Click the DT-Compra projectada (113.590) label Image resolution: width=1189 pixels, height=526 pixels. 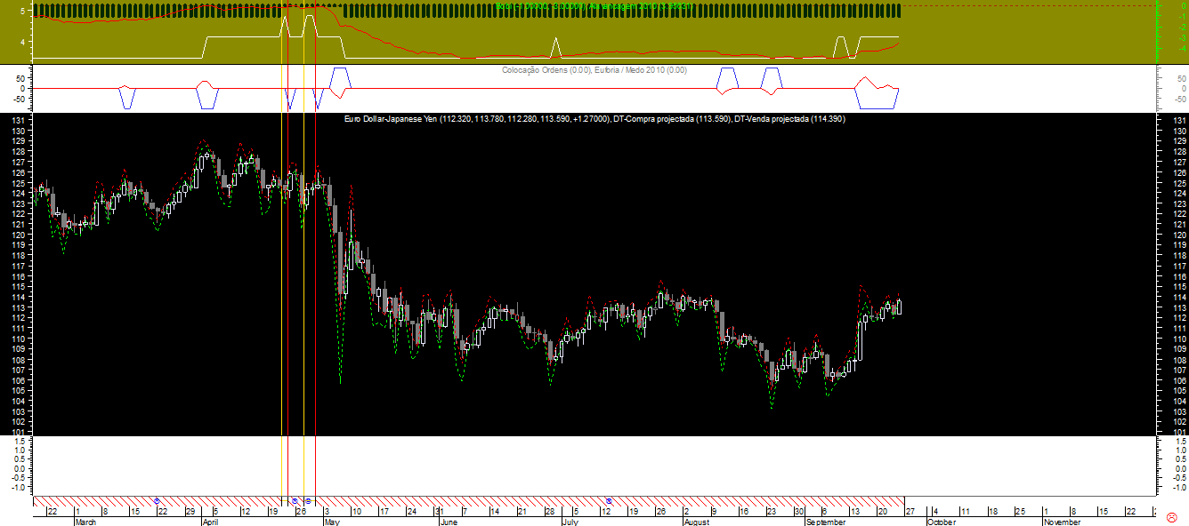672,118
